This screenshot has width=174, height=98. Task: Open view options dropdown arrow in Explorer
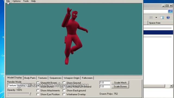click(156, 17)
